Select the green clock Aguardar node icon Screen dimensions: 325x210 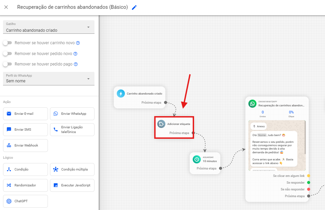[x=197, y=159]
